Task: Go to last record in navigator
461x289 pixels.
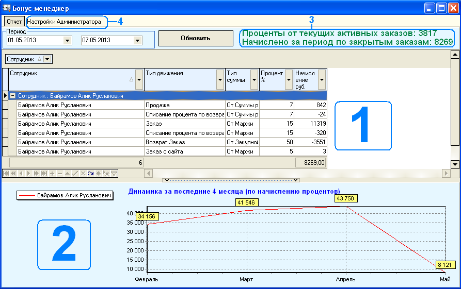Action: (44, 174)
